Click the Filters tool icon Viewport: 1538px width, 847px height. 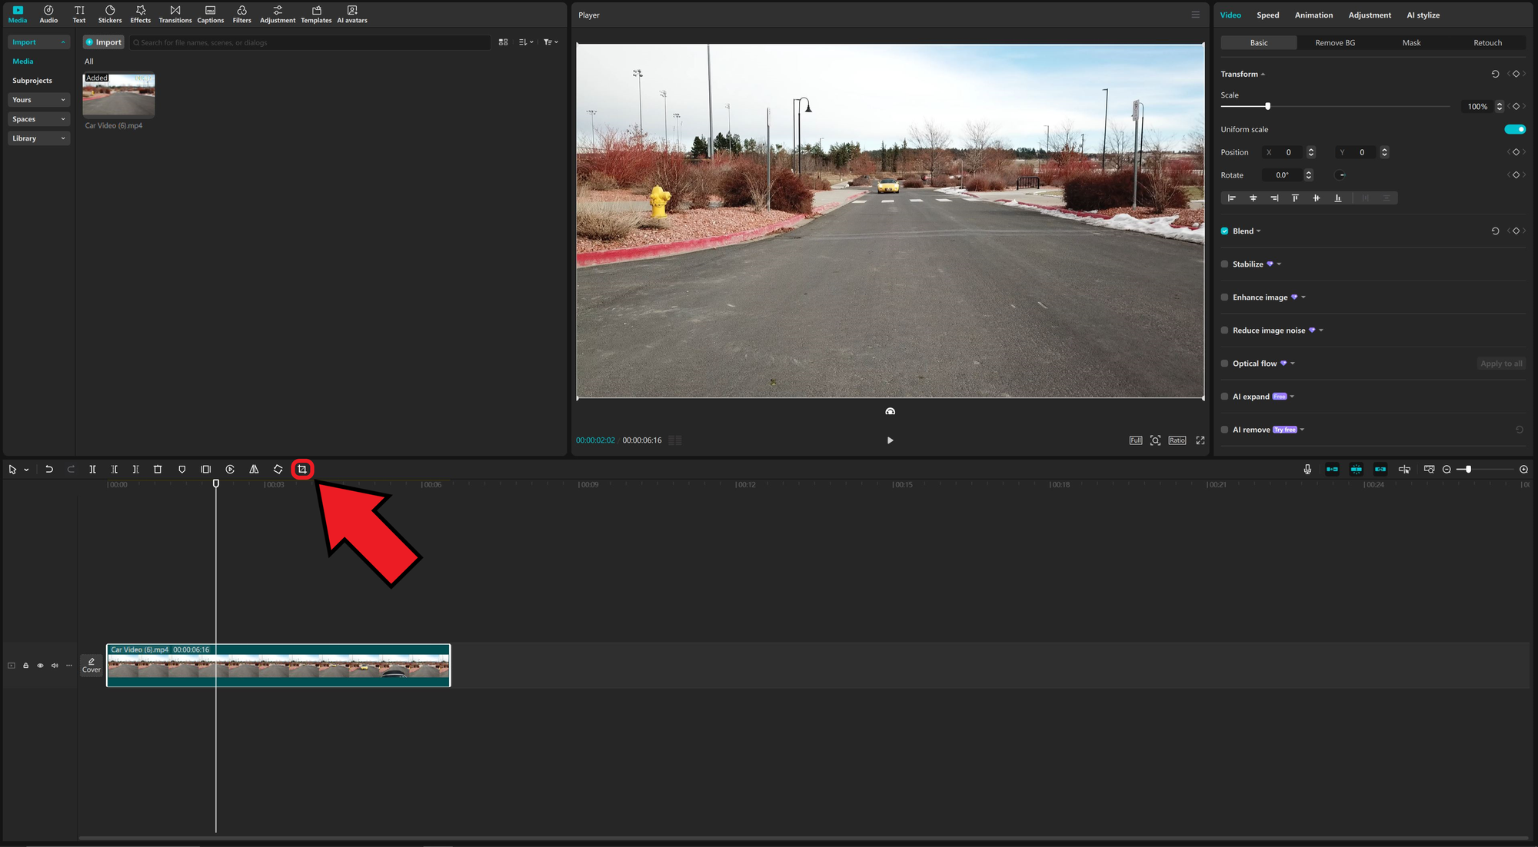tap(241, 14)
